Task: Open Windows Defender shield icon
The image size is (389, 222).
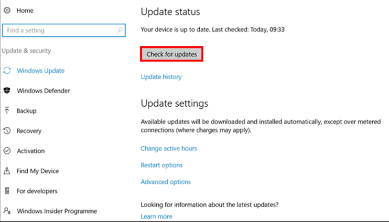Action: click(x=7, y=91)
